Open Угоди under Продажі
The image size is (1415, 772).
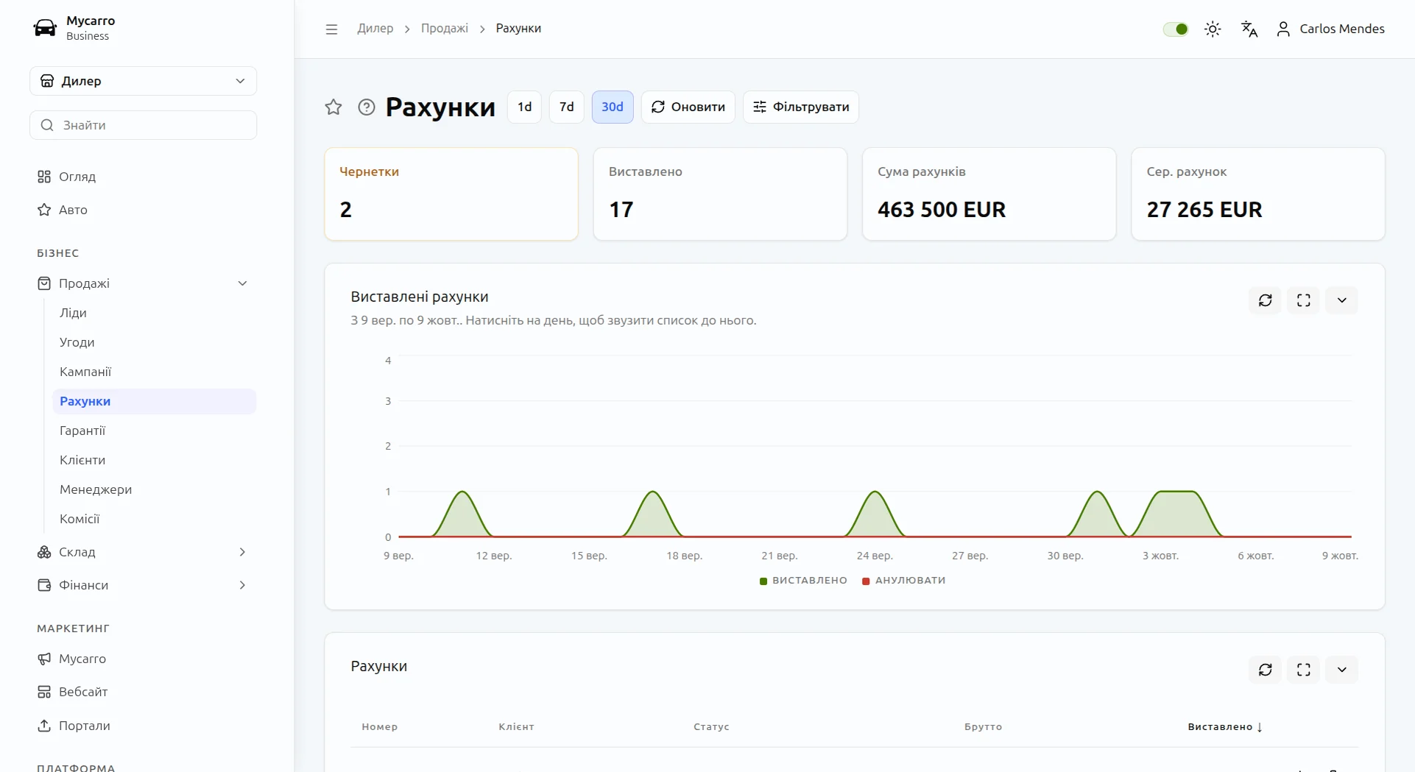[154, 342]
